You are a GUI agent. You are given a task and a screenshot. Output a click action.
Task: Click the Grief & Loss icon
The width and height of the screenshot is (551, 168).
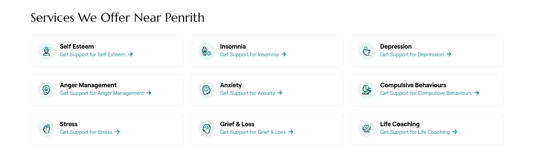tap(207, 129)
